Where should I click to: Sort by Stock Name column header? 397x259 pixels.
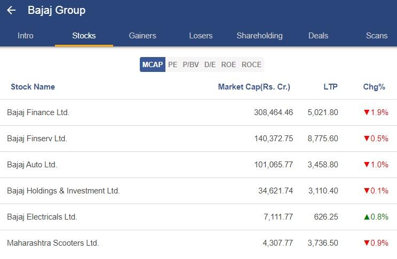pos(33,87)
